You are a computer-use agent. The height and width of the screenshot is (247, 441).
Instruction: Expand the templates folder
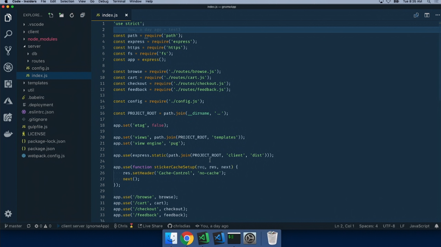37,83
